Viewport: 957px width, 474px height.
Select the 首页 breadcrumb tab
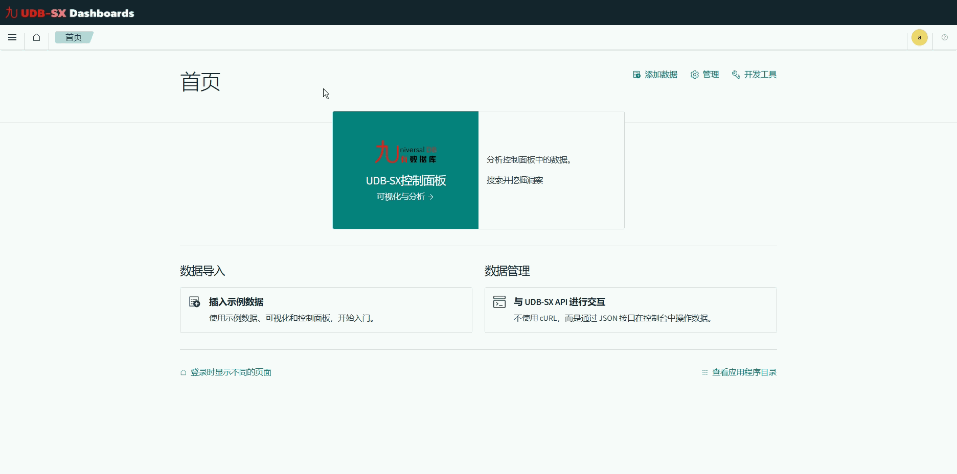(x=73, y=37)
